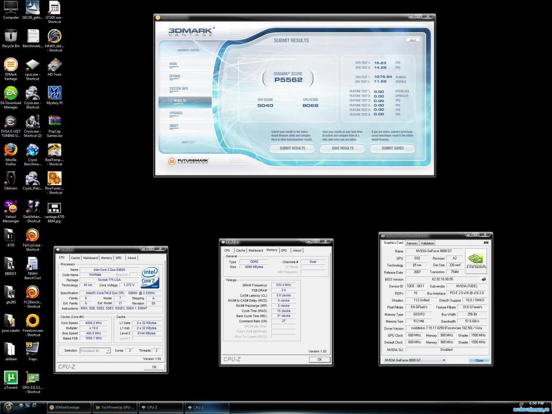Open Firestorm.exe shortcut icon
Viewport: 552px width, 414px height.
tap(32, 325)
